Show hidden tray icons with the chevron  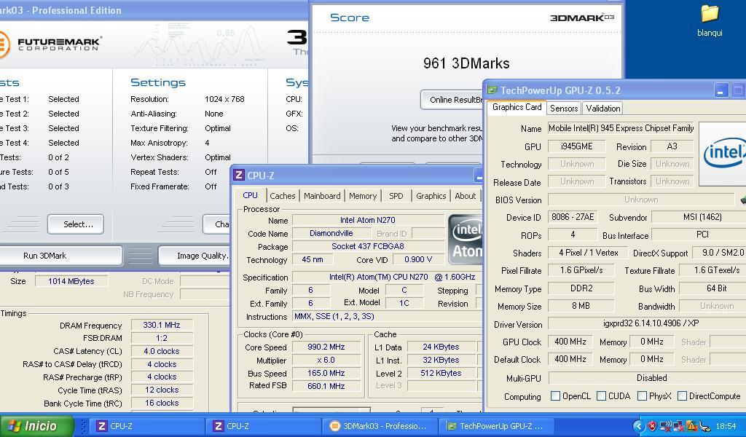click(638, 426)
